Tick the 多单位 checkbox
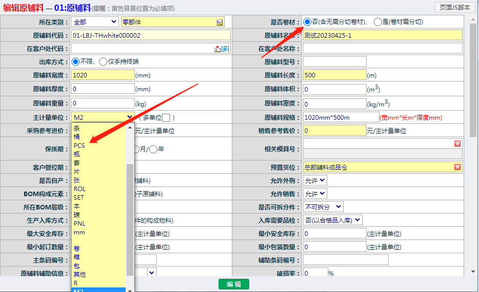The image size is (479, 292). click(x=166, y=118)
